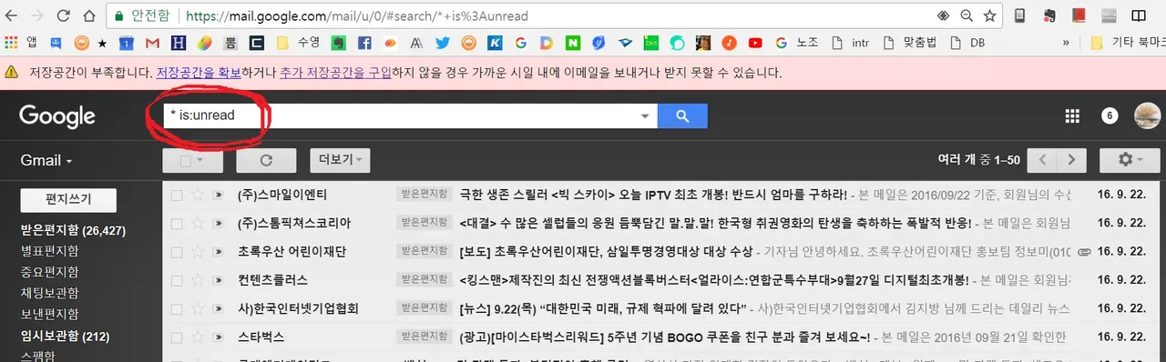Bookmark this page with the address bar star

click(x=989, y=15)
